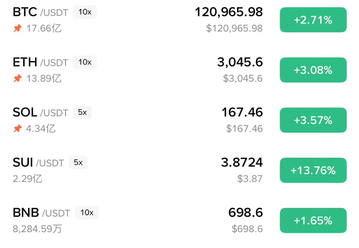This screenshot has height=248, width=359.
Task: Toggle the ETH +3.08% change button
Action: click(313, 70)
